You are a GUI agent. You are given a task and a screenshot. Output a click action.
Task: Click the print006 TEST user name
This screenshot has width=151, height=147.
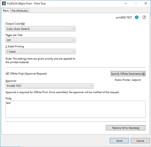click(124, 18)
